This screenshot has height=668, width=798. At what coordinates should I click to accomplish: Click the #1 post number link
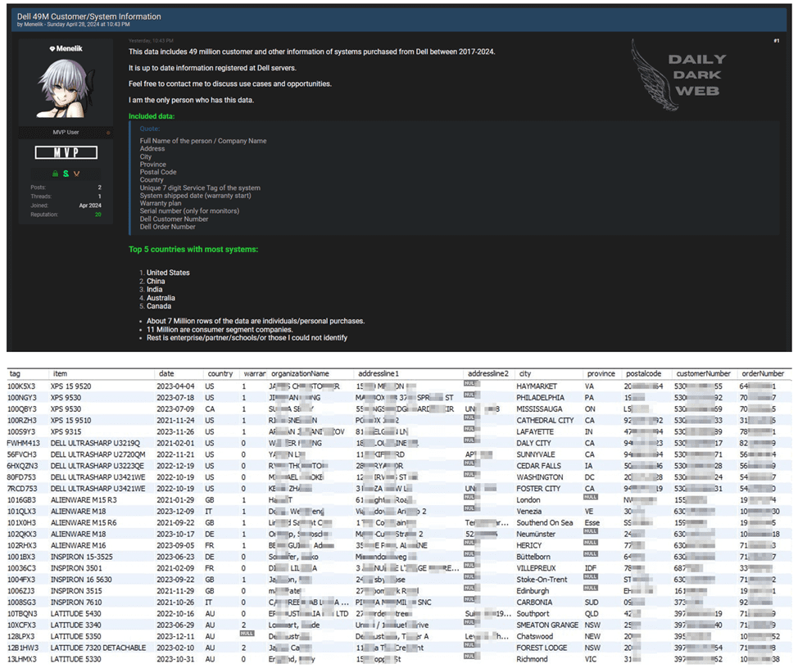point(775,41)
